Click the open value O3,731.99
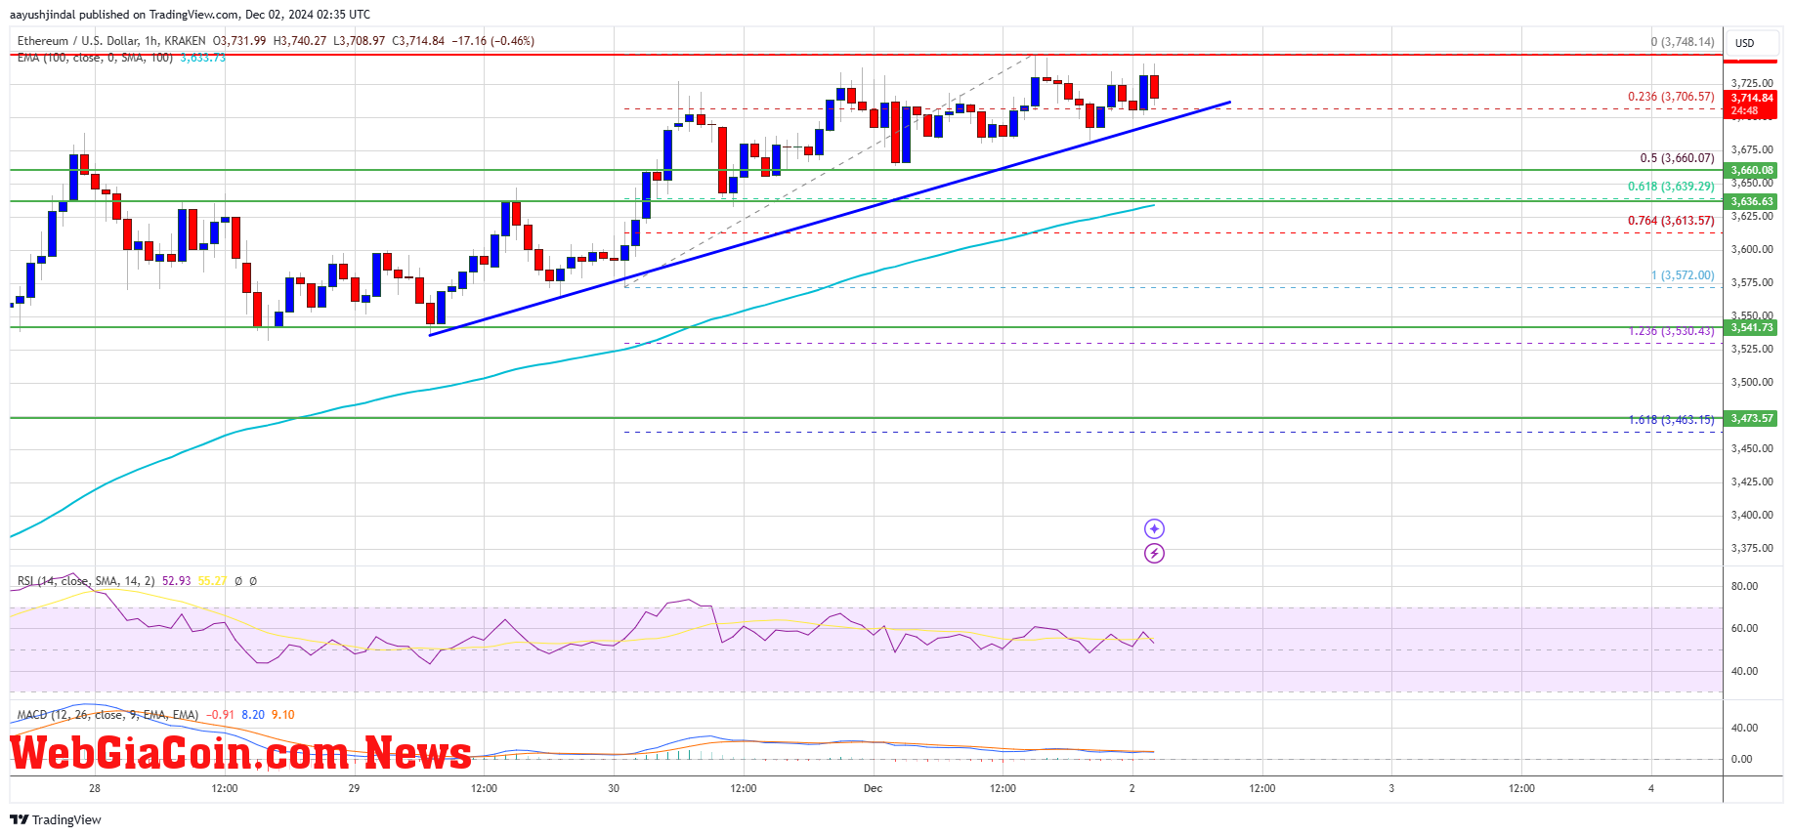Viewport: 1793px width, 837px height. point(239,41)
